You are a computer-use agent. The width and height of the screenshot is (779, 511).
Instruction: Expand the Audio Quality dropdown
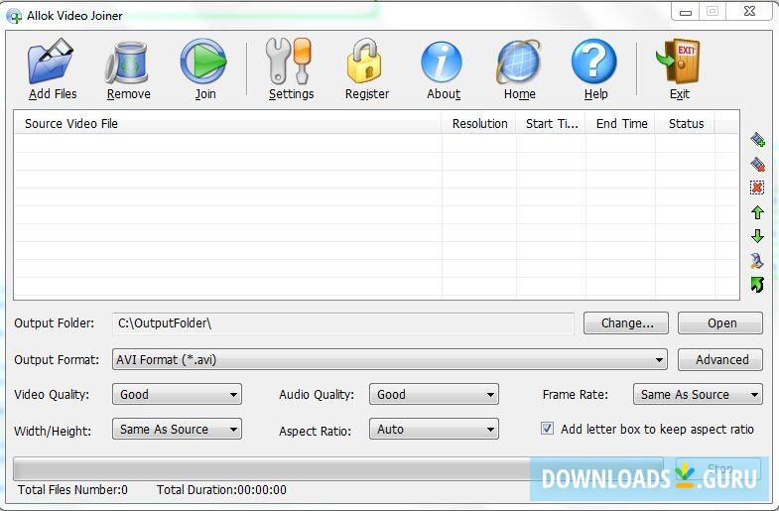434,394
